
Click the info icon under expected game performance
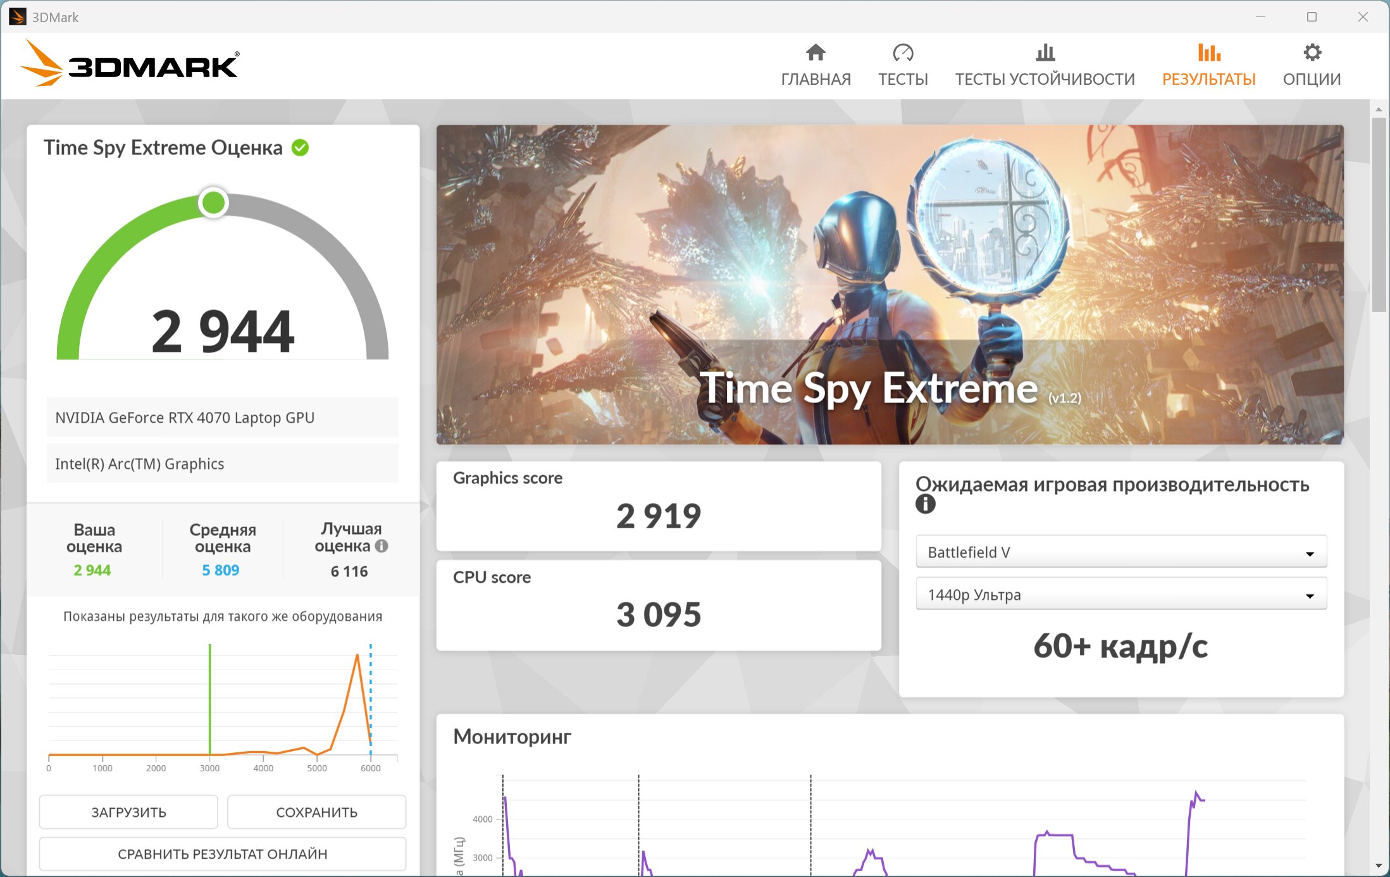click(925, 504)
